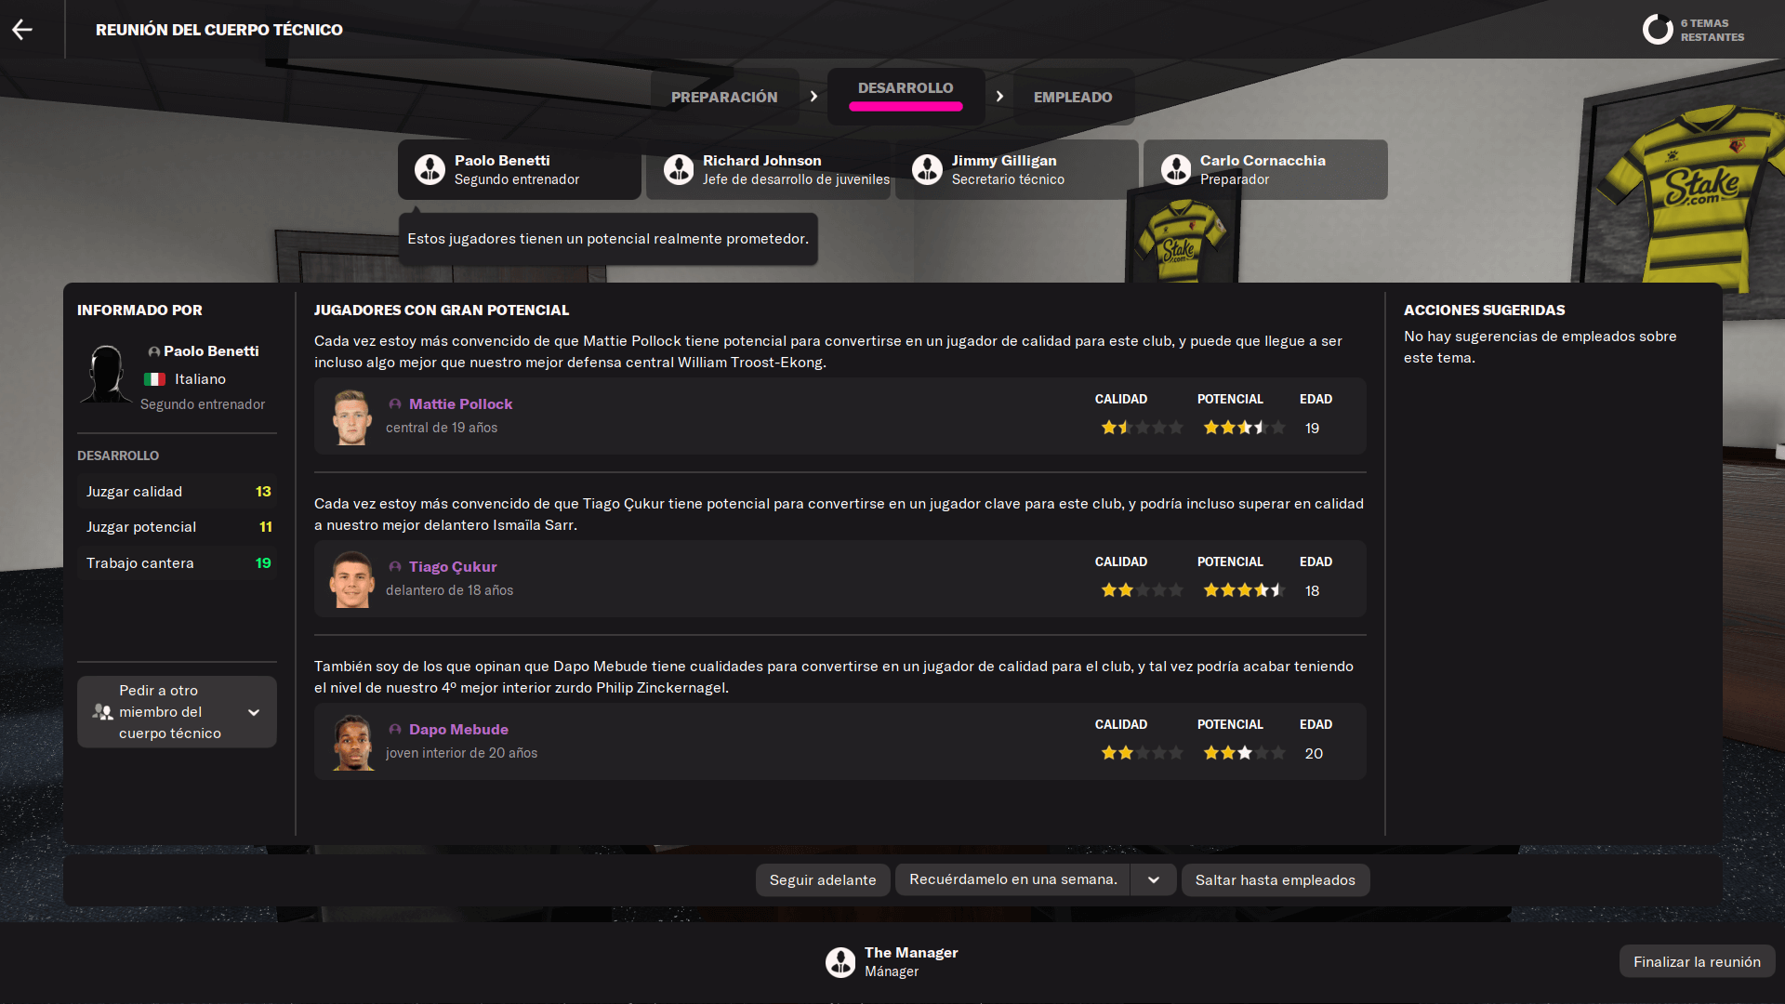This screenshot has width=1785, height=1004.
Task: Click Carlo Cornacchia's avatar icon
Action: click(x=1176, y=169)
